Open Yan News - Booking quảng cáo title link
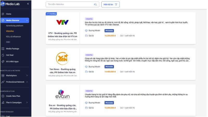 [x=62, y=71]
